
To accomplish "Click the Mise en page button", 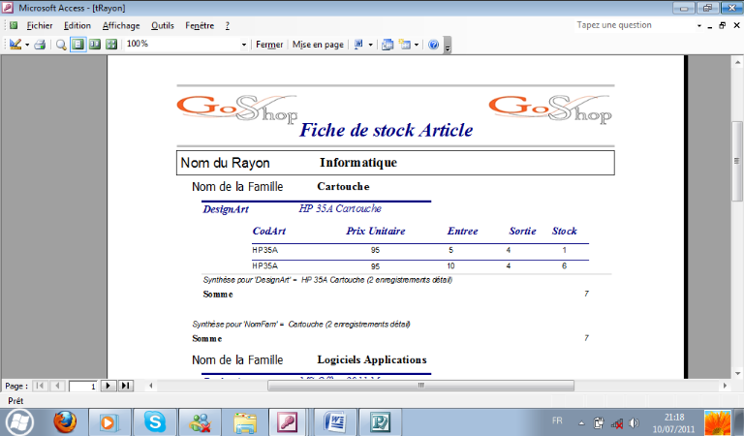I will pyautogui.click(x=319, y=45).
